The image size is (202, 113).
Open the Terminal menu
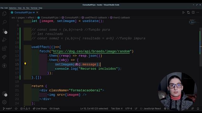34,8
